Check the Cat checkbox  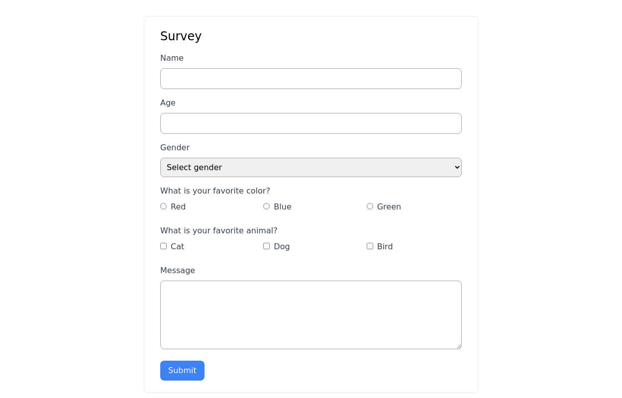click(164, 246)
